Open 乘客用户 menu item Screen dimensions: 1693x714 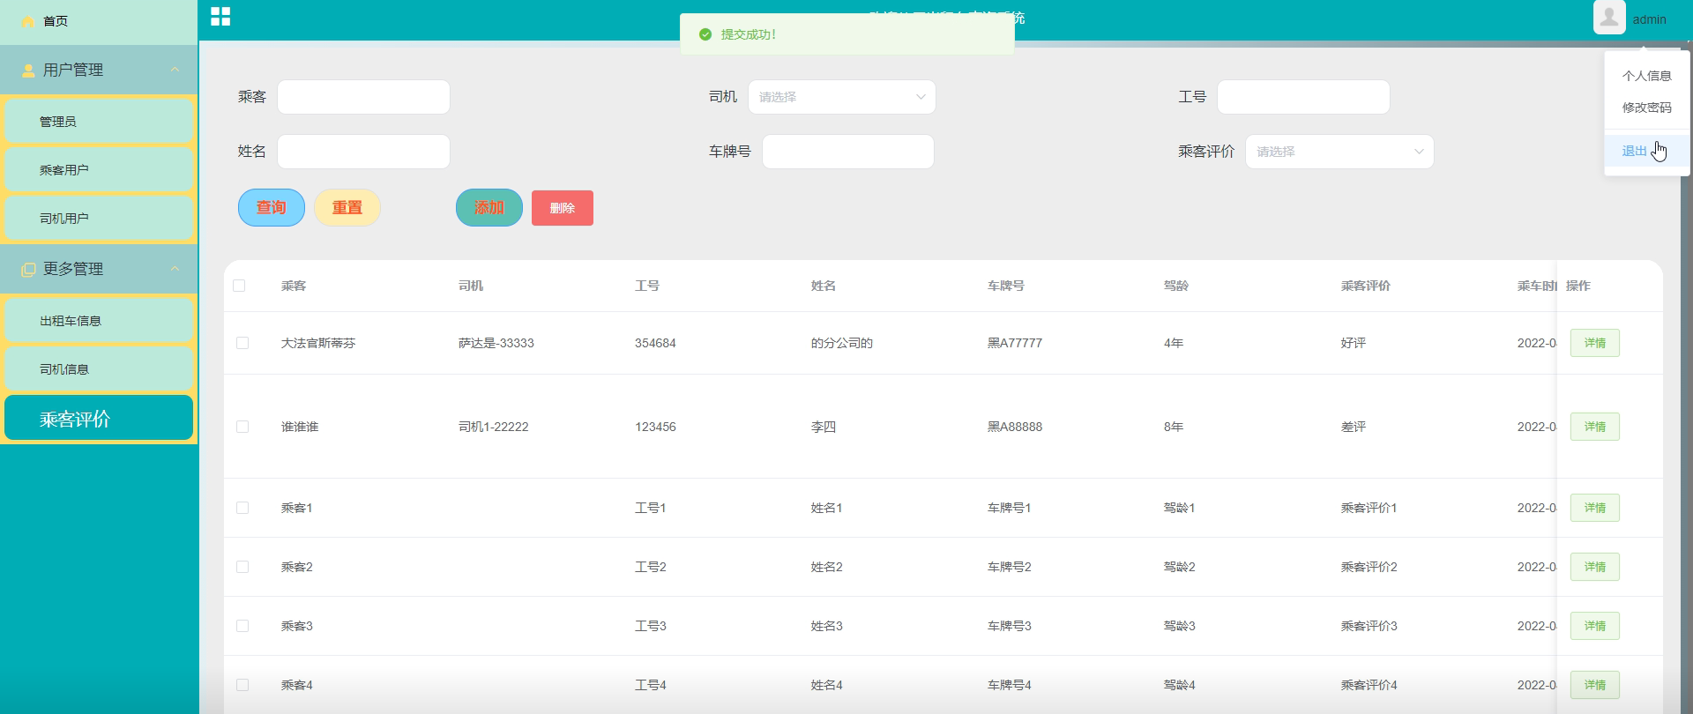click(x=99, y=170)
